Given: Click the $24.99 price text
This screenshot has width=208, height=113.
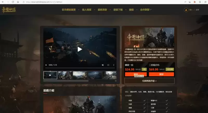Looking at the screenshot, I should tap(129, 69).
